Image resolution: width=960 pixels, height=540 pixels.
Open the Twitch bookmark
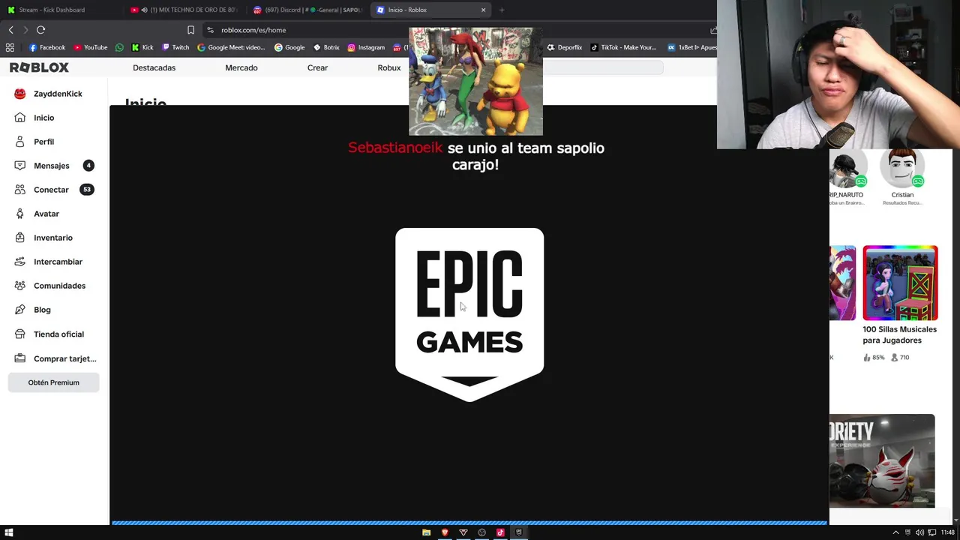(x=175, y=47)
